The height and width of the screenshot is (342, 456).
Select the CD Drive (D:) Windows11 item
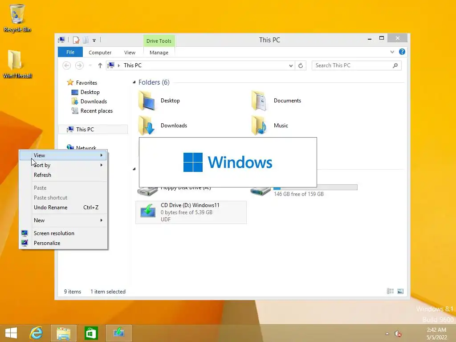(x=191, y=212)
